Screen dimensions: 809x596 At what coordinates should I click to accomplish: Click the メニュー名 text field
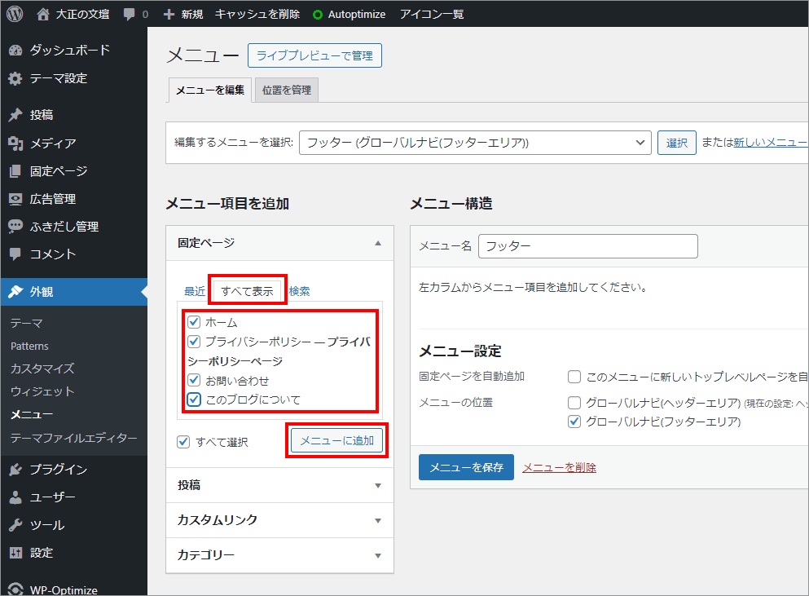[588, 246]
